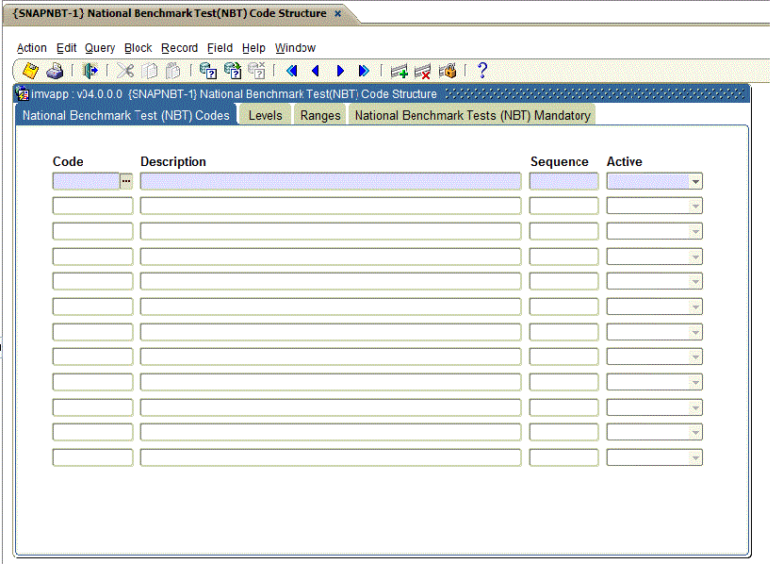Go to next record arrow icon
Image resolution: width=783 pixels, height=564 pixels.
340,71
